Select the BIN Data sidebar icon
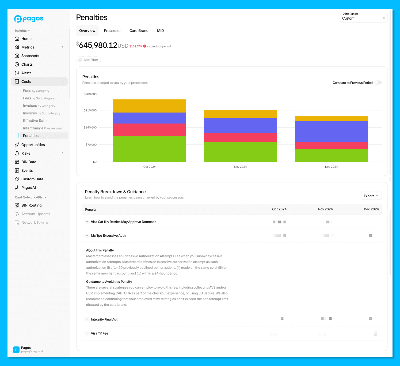 click(17, 162)
